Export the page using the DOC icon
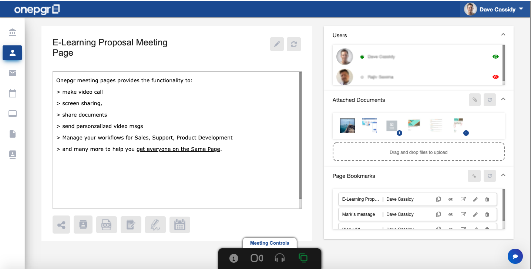Image resolution: width=531 pixels, height=269 pixels. point(107,224)
